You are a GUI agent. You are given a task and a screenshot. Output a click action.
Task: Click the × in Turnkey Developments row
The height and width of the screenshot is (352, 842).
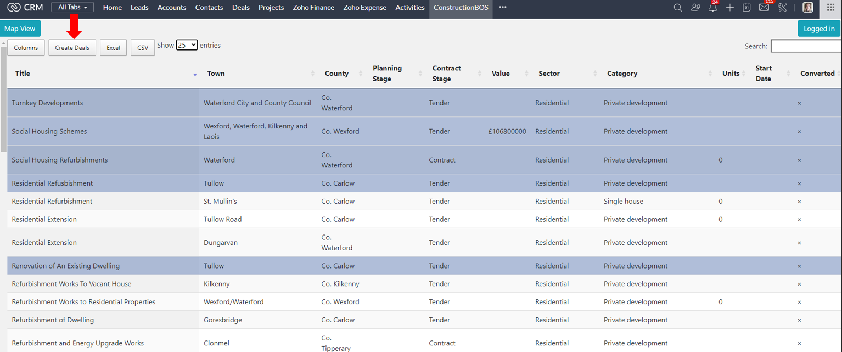pos(799,103)
